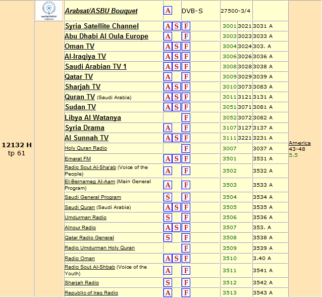Click the F icon in the Libya Al Watanya row
The image size is (322, 298).
(186, 117)
